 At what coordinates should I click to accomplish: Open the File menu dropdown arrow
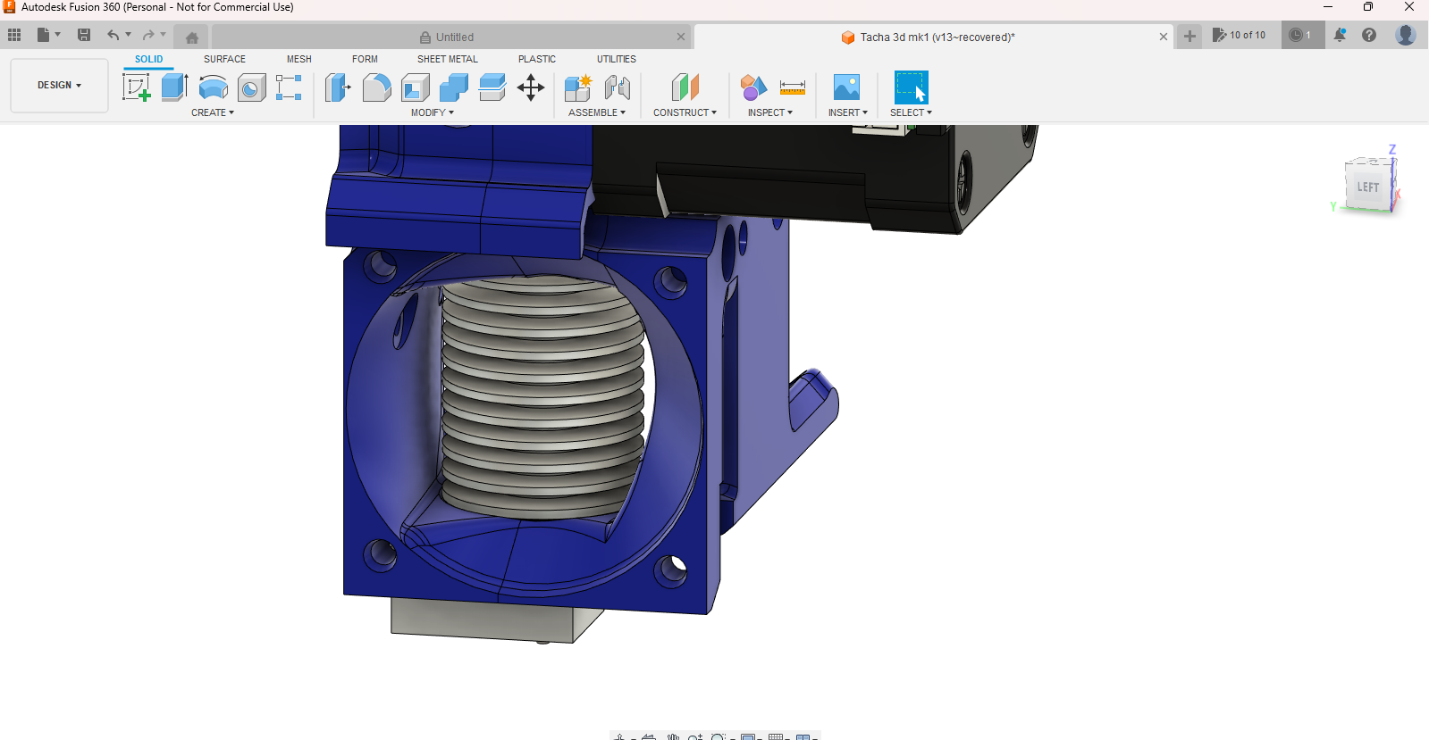point(58,35)
